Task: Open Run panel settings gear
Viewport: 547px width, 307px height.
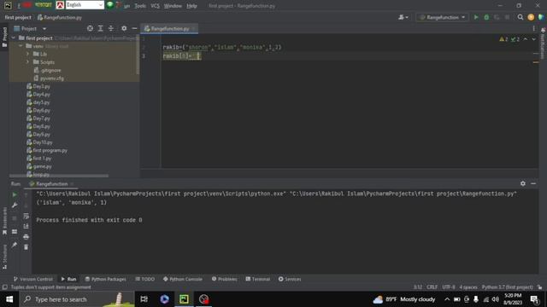Action: (522, 183)
